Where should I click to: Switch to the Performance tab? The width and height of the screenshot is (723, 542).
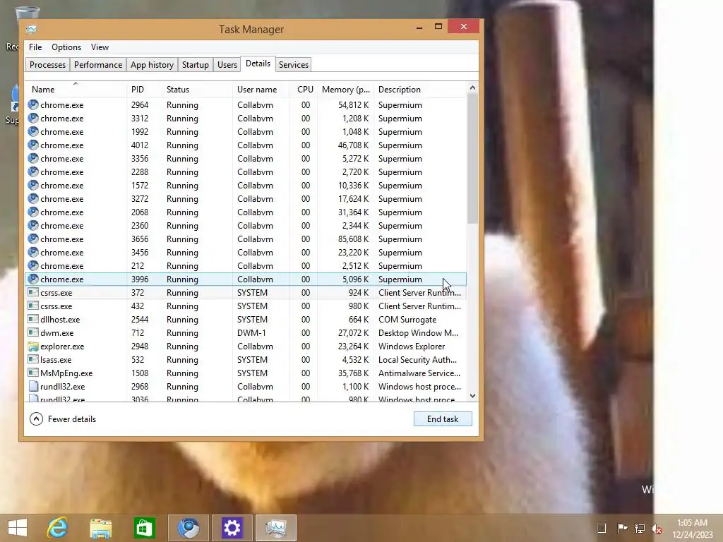pyautogui.click(x=97, y=64)
